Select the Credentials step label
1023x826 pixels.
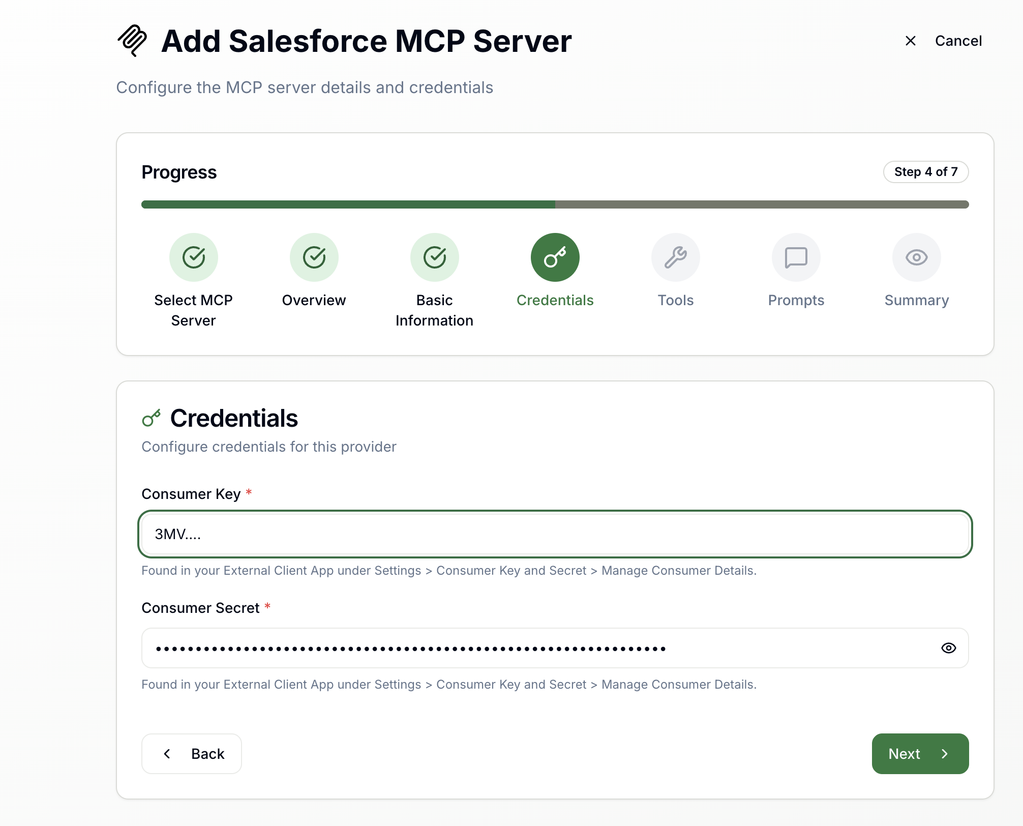click(x=555, y=300)
